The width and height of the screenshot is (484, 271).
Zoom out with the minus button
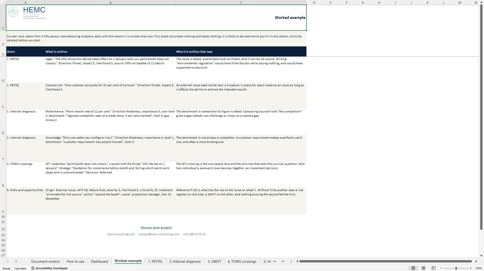[441, 268]
